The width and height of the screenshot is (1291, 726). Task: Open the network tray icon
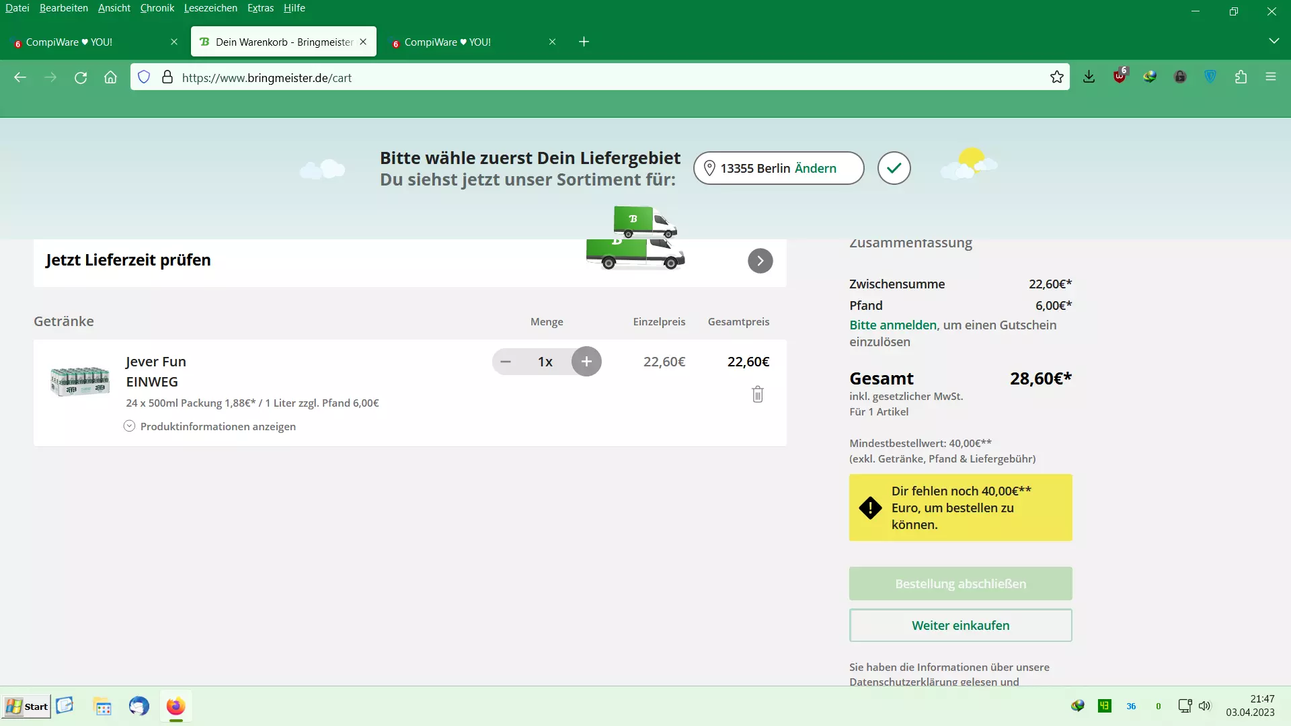(x=1185, y=706)
